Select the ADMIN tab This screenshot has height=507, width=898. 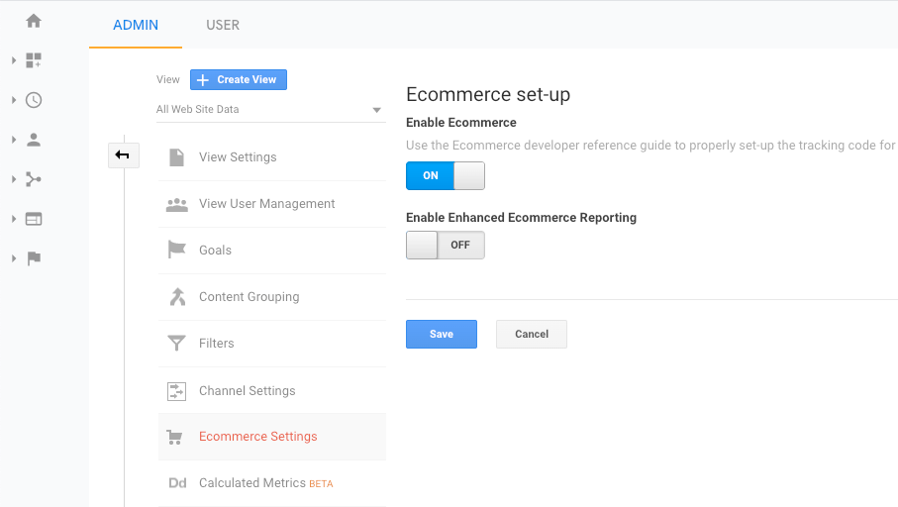(136, 25)
